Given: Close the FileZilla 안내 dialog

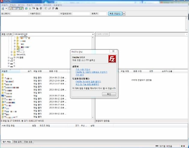Looking at the screenshot, I should point(113,51).
